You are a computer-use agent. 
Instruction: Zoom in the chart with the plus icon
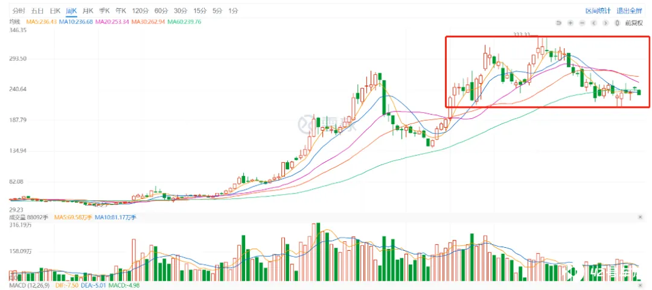571,22
